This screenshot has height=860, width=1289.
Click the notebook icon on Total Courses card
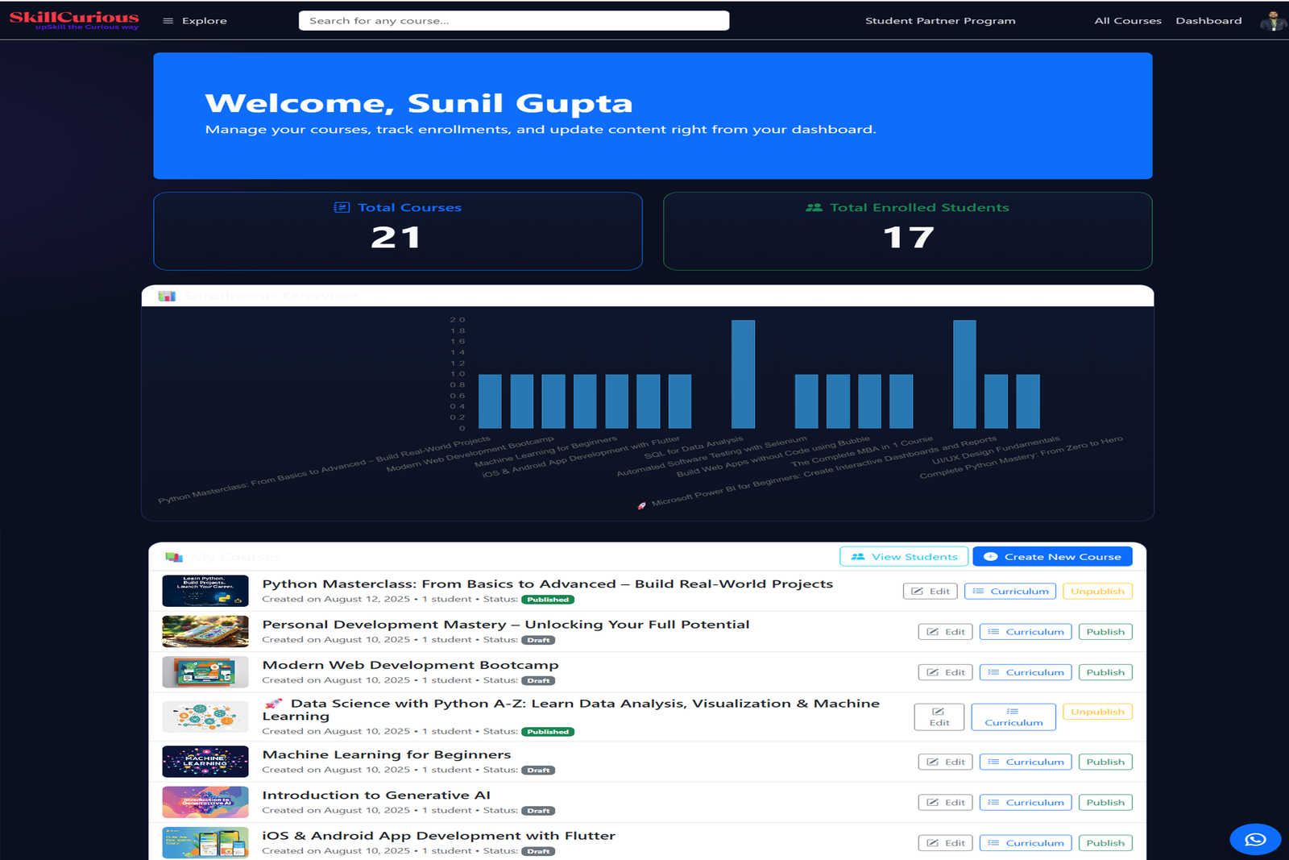(340, 207)
